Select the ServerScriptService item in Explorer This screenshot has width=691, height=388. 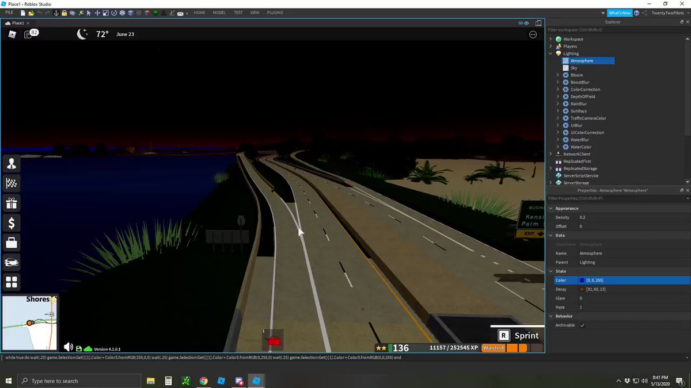pyautogui.click(x=580, y=176)
